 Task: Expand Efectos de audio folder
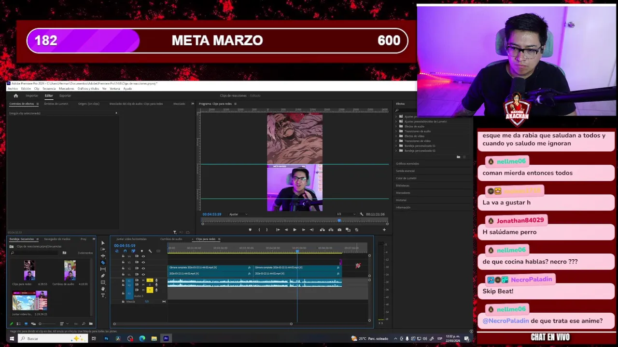click(x=396, y=126)
